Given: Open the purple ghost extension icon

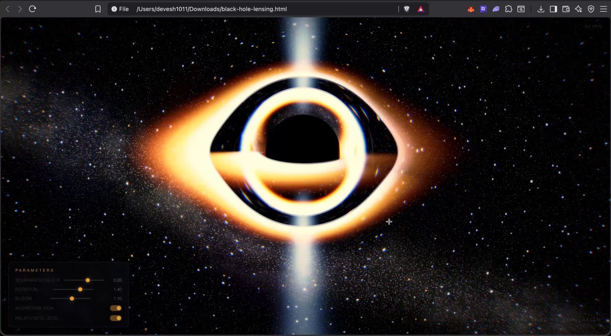Looking at the screenshot, I should (496, 9).
